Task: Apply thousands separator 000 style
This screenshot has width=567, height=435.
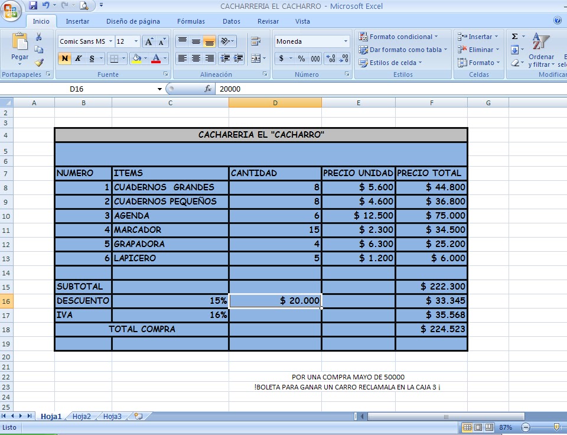Action: click(315, 59)
